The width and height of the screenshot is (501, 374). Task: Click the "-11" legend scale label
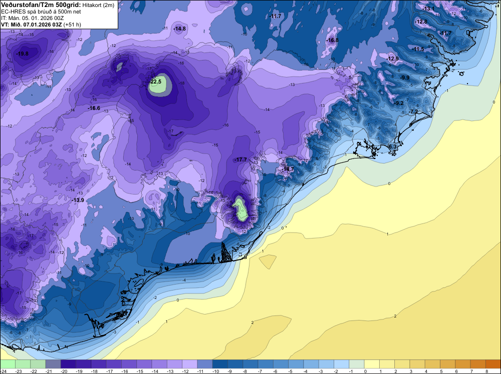200,371
